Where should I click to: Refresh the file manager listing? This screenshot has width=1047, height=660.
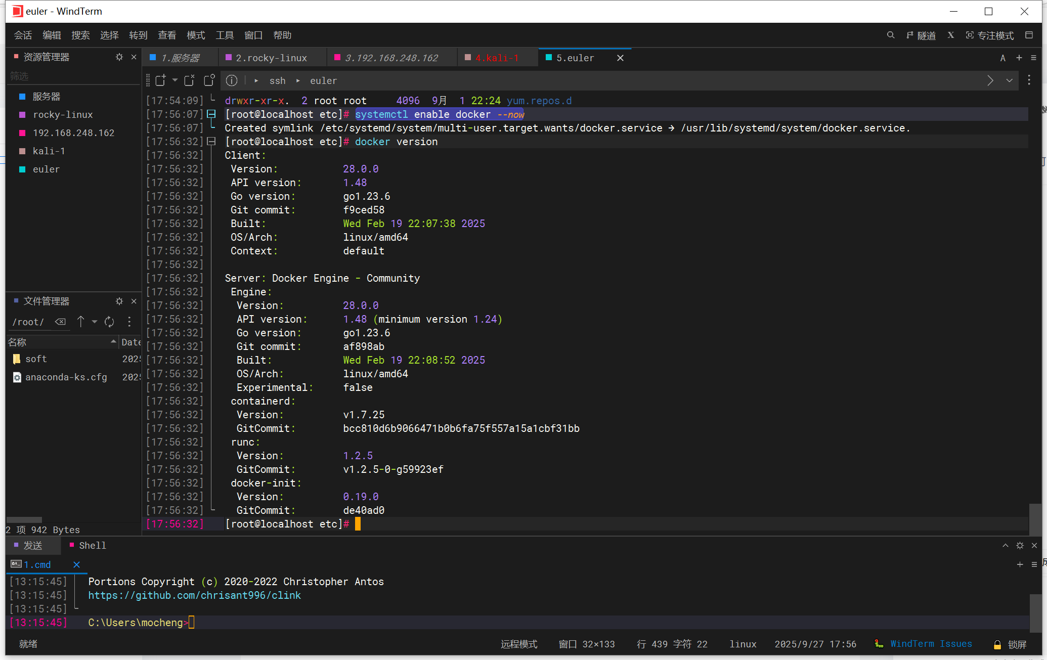(109, 322)
